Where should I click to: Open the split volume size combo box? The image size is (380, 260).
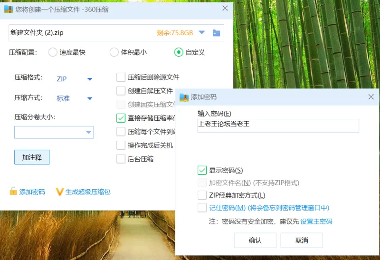click(88, 132)
